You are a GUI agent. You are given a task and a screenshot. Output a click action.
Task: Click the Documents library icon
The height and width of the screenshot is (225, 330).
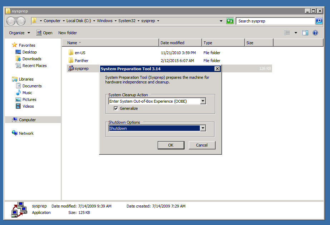pyautogui.click(x=18, y=86)
